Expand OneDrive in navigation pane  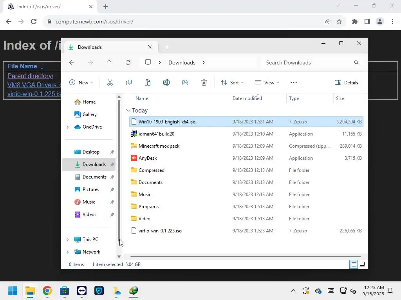click(67, 127)
